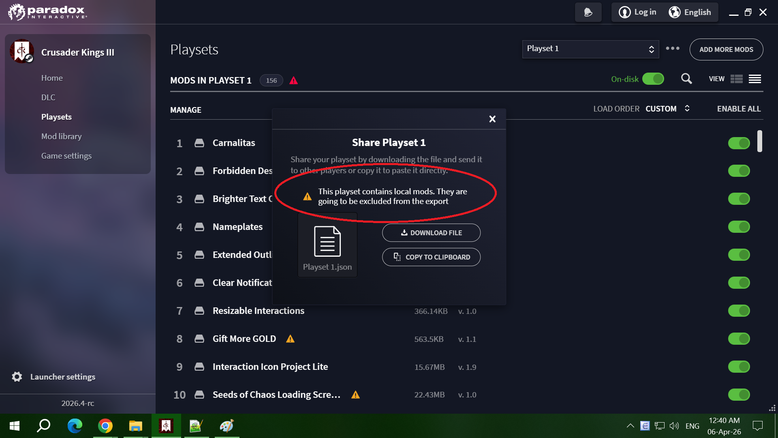Disable the Nameplates mod toggle

click(x=739, y=227)
